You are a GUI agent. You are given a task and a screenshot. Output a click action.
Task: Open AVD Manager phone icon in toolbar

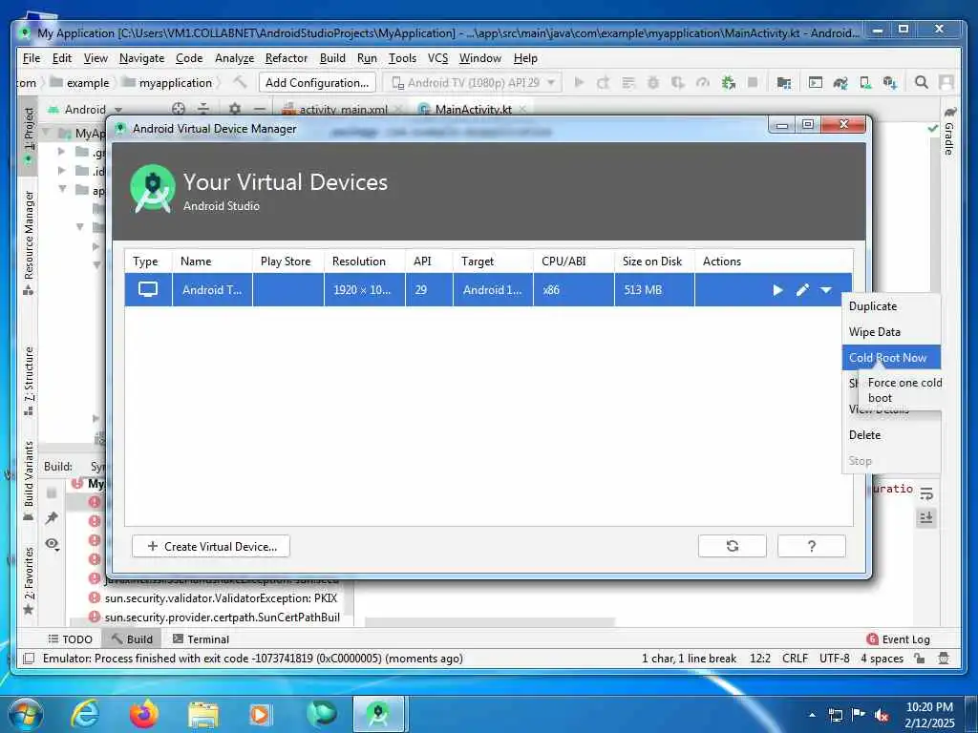(865, 82)
